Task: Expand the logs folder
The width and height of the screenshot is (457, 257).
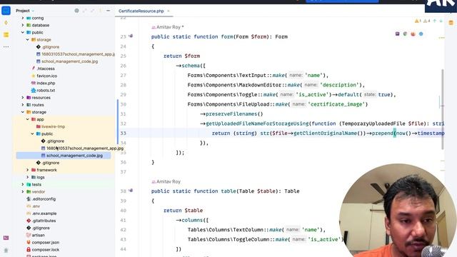Action: tap(28, 177)
